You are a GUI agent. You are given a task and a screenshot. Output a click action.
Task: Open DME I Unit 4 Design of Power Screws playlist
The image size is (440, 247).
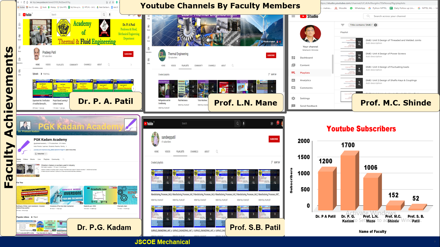click(386, 54)
